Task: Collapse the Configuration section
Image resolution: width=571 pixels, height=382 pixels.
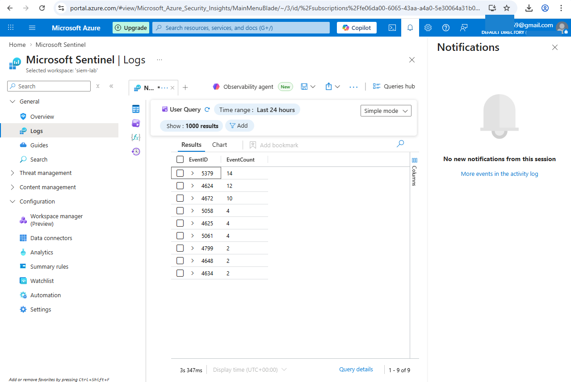Action: [x=13, y=202]
